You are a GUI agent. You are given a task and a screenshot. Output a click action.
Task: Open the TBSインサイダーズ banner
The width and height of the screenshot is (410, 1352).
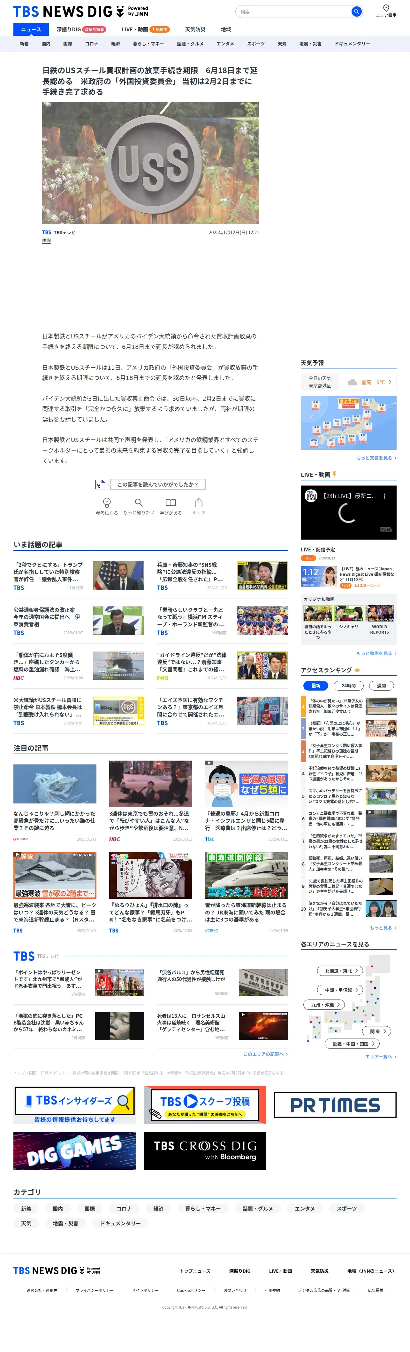click(74, 1105)
